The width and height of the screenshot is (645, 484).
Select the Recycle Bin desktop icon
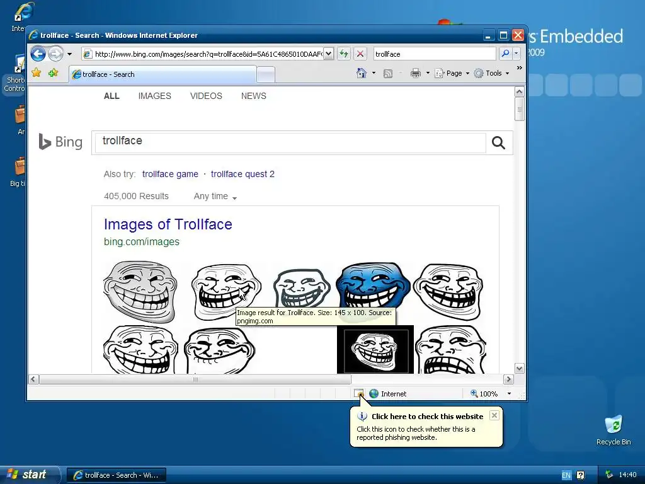click(x=614, y=430)
